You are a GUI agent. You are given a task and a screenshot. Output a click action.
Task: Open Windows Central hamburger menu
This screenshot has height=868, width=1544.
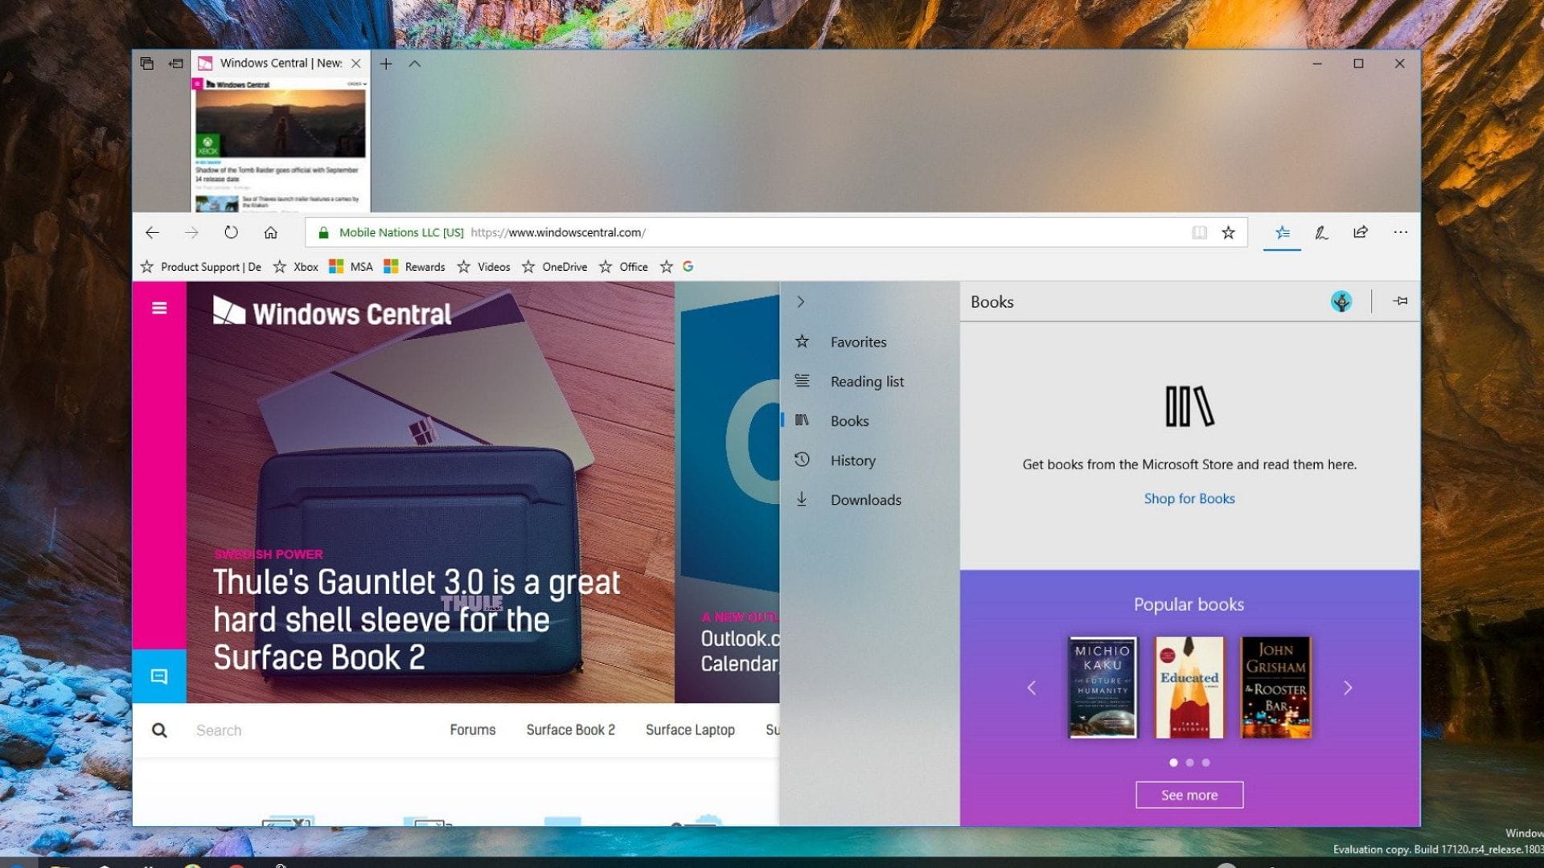tap(159, 308)
